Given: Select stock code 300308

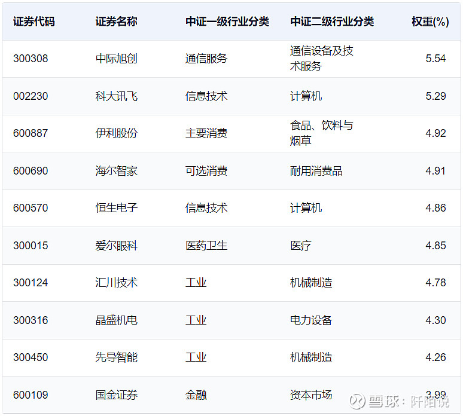Looking at the screenshot, I should click(31, 59).
